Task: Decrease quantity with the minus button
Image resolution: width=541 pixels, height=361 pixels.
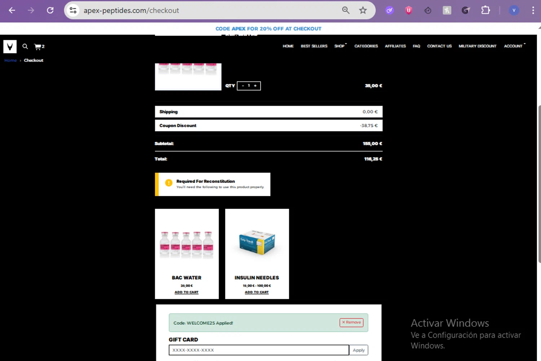Action: [243, 86]
